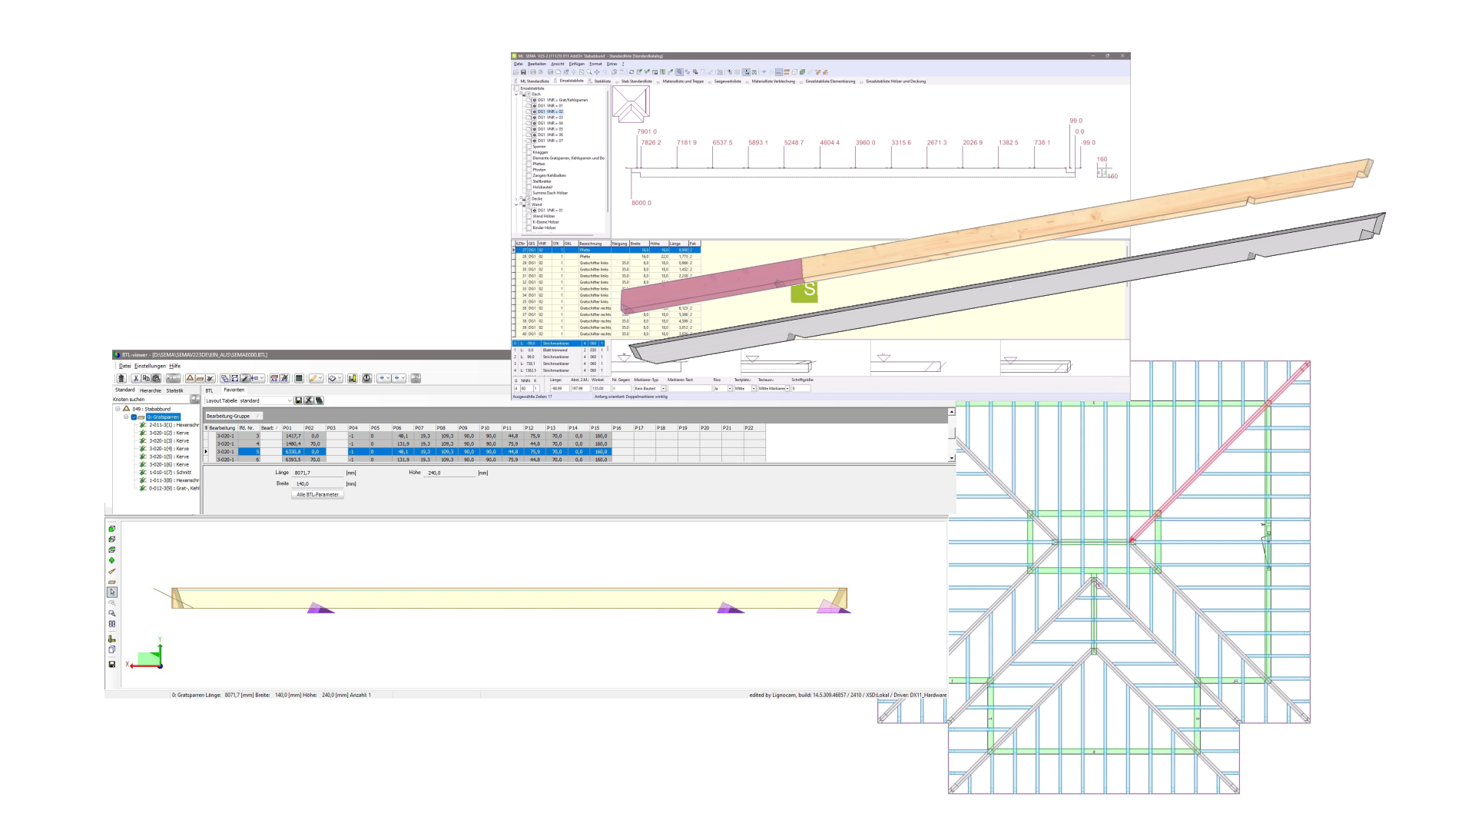Collapse the Dach node in SEMA tree

[x=516, y=95]
